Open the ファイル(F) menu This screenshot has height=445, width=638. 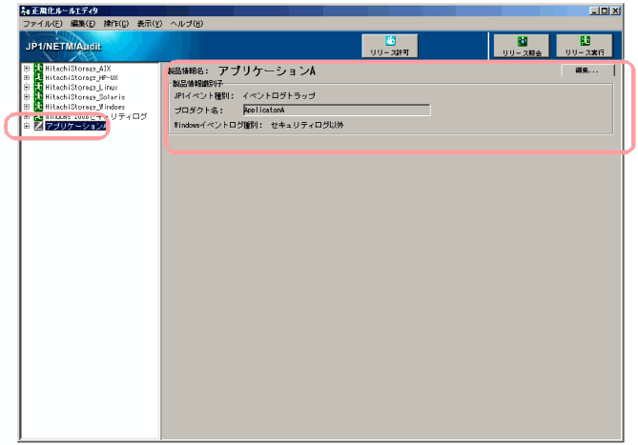coord(43,24)
